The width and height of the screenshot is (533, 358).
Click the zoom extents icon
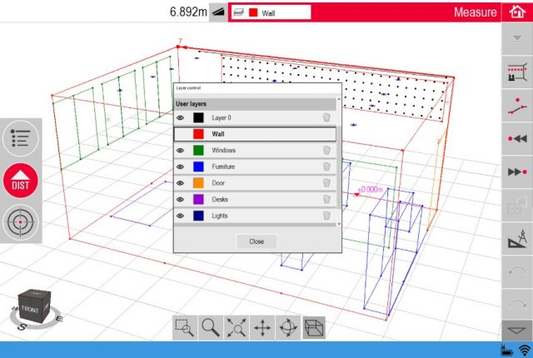[237, 328]
